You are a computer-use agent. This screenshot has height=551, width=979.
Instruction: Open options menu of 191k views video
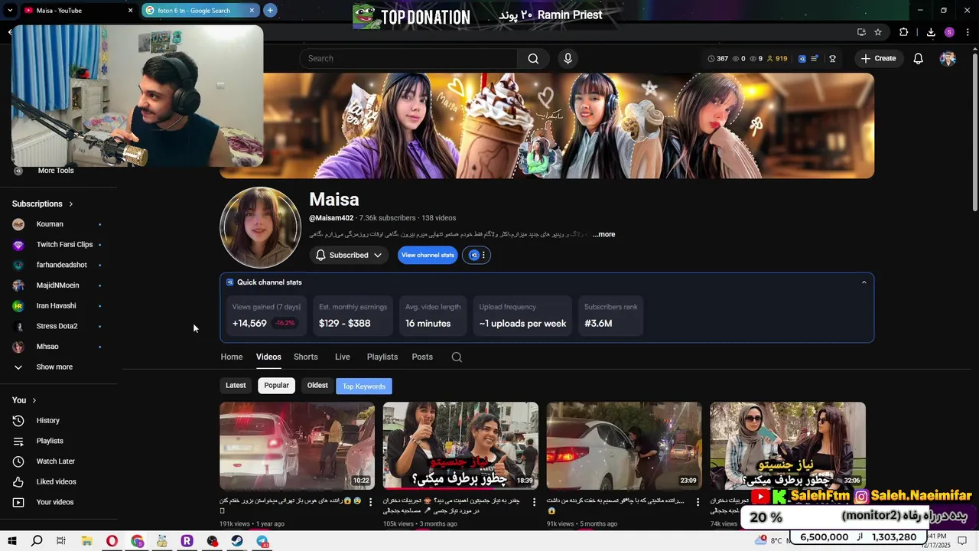point(371,502)
